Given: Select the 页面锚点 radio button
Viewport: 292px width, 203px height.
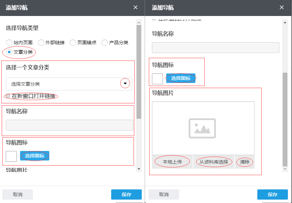Looking at the screenshot, I should click(x=72, y=43).
